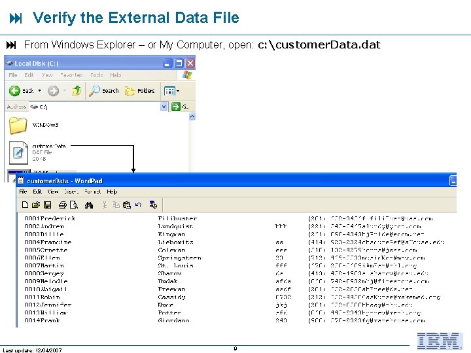Open the Back history dropdown arrow
Viewport: 471px width, 353px height.
(x=39, y=91)
